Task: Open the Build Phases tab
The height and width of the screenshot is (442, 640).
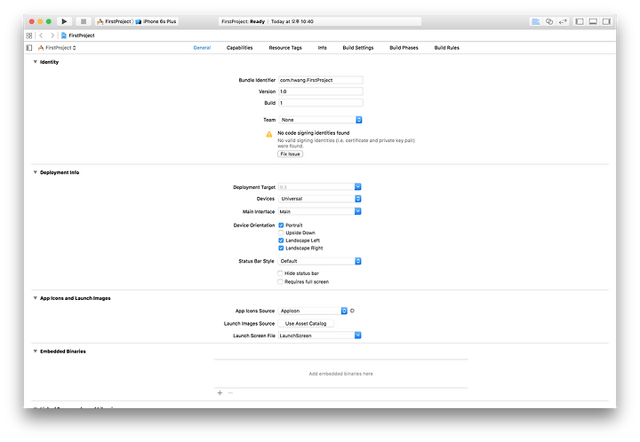Action: pyautogui.click(x=404, y=48)
